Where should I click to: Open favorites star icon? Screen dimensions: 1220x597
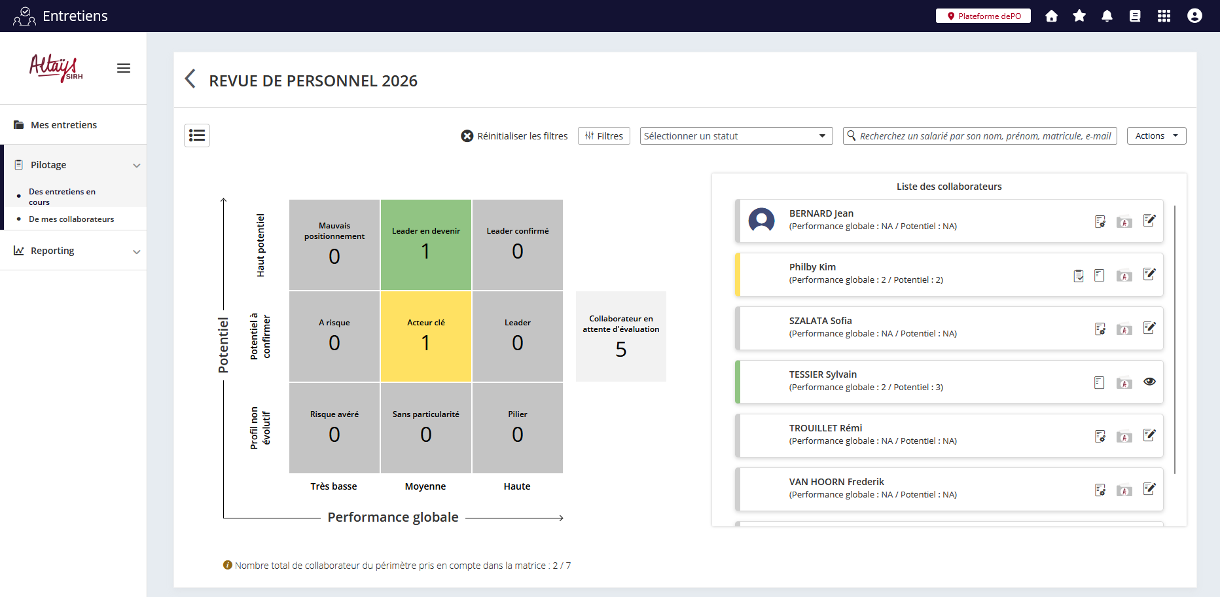tap(1079, 16)
